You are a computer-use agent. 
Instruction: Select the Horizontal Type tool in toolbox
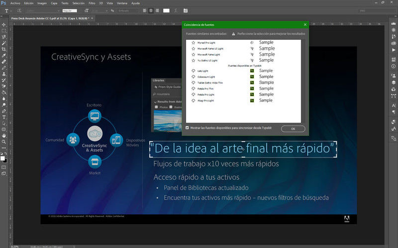(x=4, y=117)
